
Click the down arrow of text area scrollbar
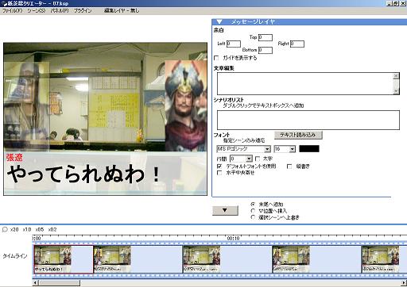(396, 91)
